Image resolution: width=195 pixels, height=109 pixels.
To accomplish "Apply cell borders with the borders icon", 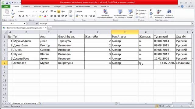I will point(33,16).
